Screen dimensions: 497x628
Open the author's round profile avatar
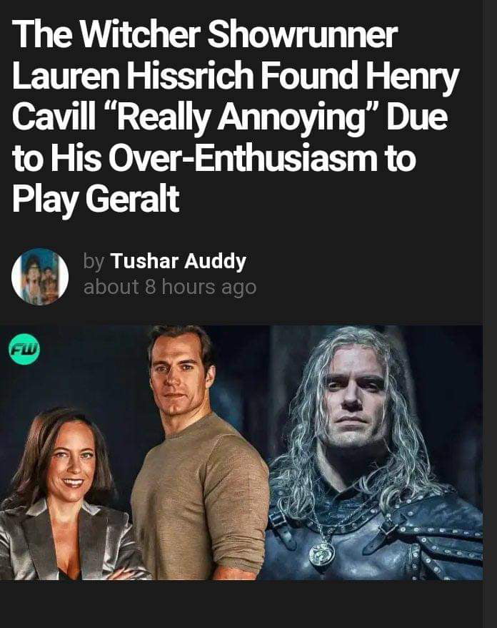[x=40, y=277]
